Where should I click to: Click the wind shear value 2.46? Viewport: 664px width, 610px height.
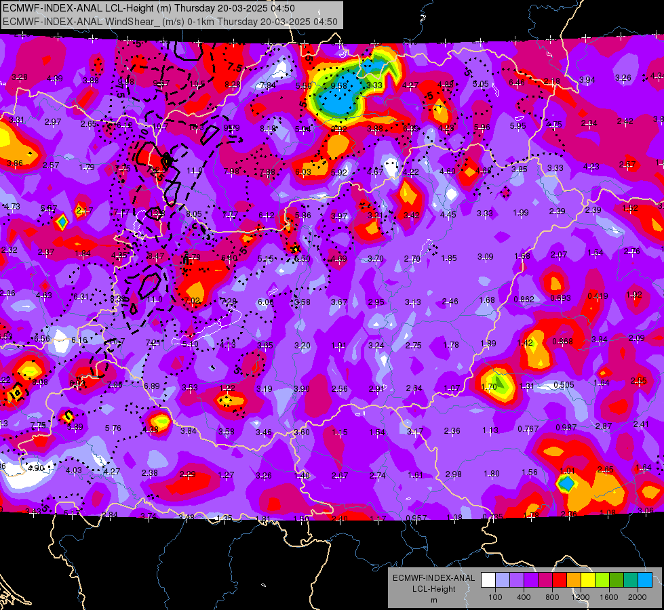tap(450, 301)
